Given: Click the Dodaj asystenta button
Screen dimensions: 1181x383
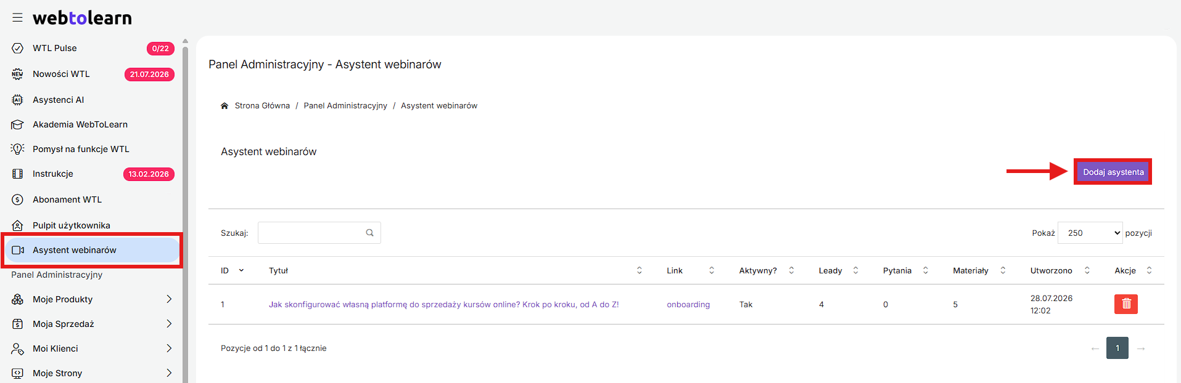Looking at the screenshot, I should pyautogui.click(x=1113, y=172).
